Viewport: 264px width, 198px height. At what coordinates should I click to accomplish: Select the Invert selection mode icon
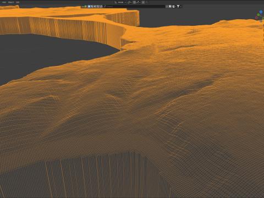[x=98, y=7]
